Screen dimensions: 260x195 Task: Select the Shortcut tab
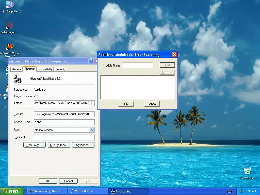tap(29, 69)
